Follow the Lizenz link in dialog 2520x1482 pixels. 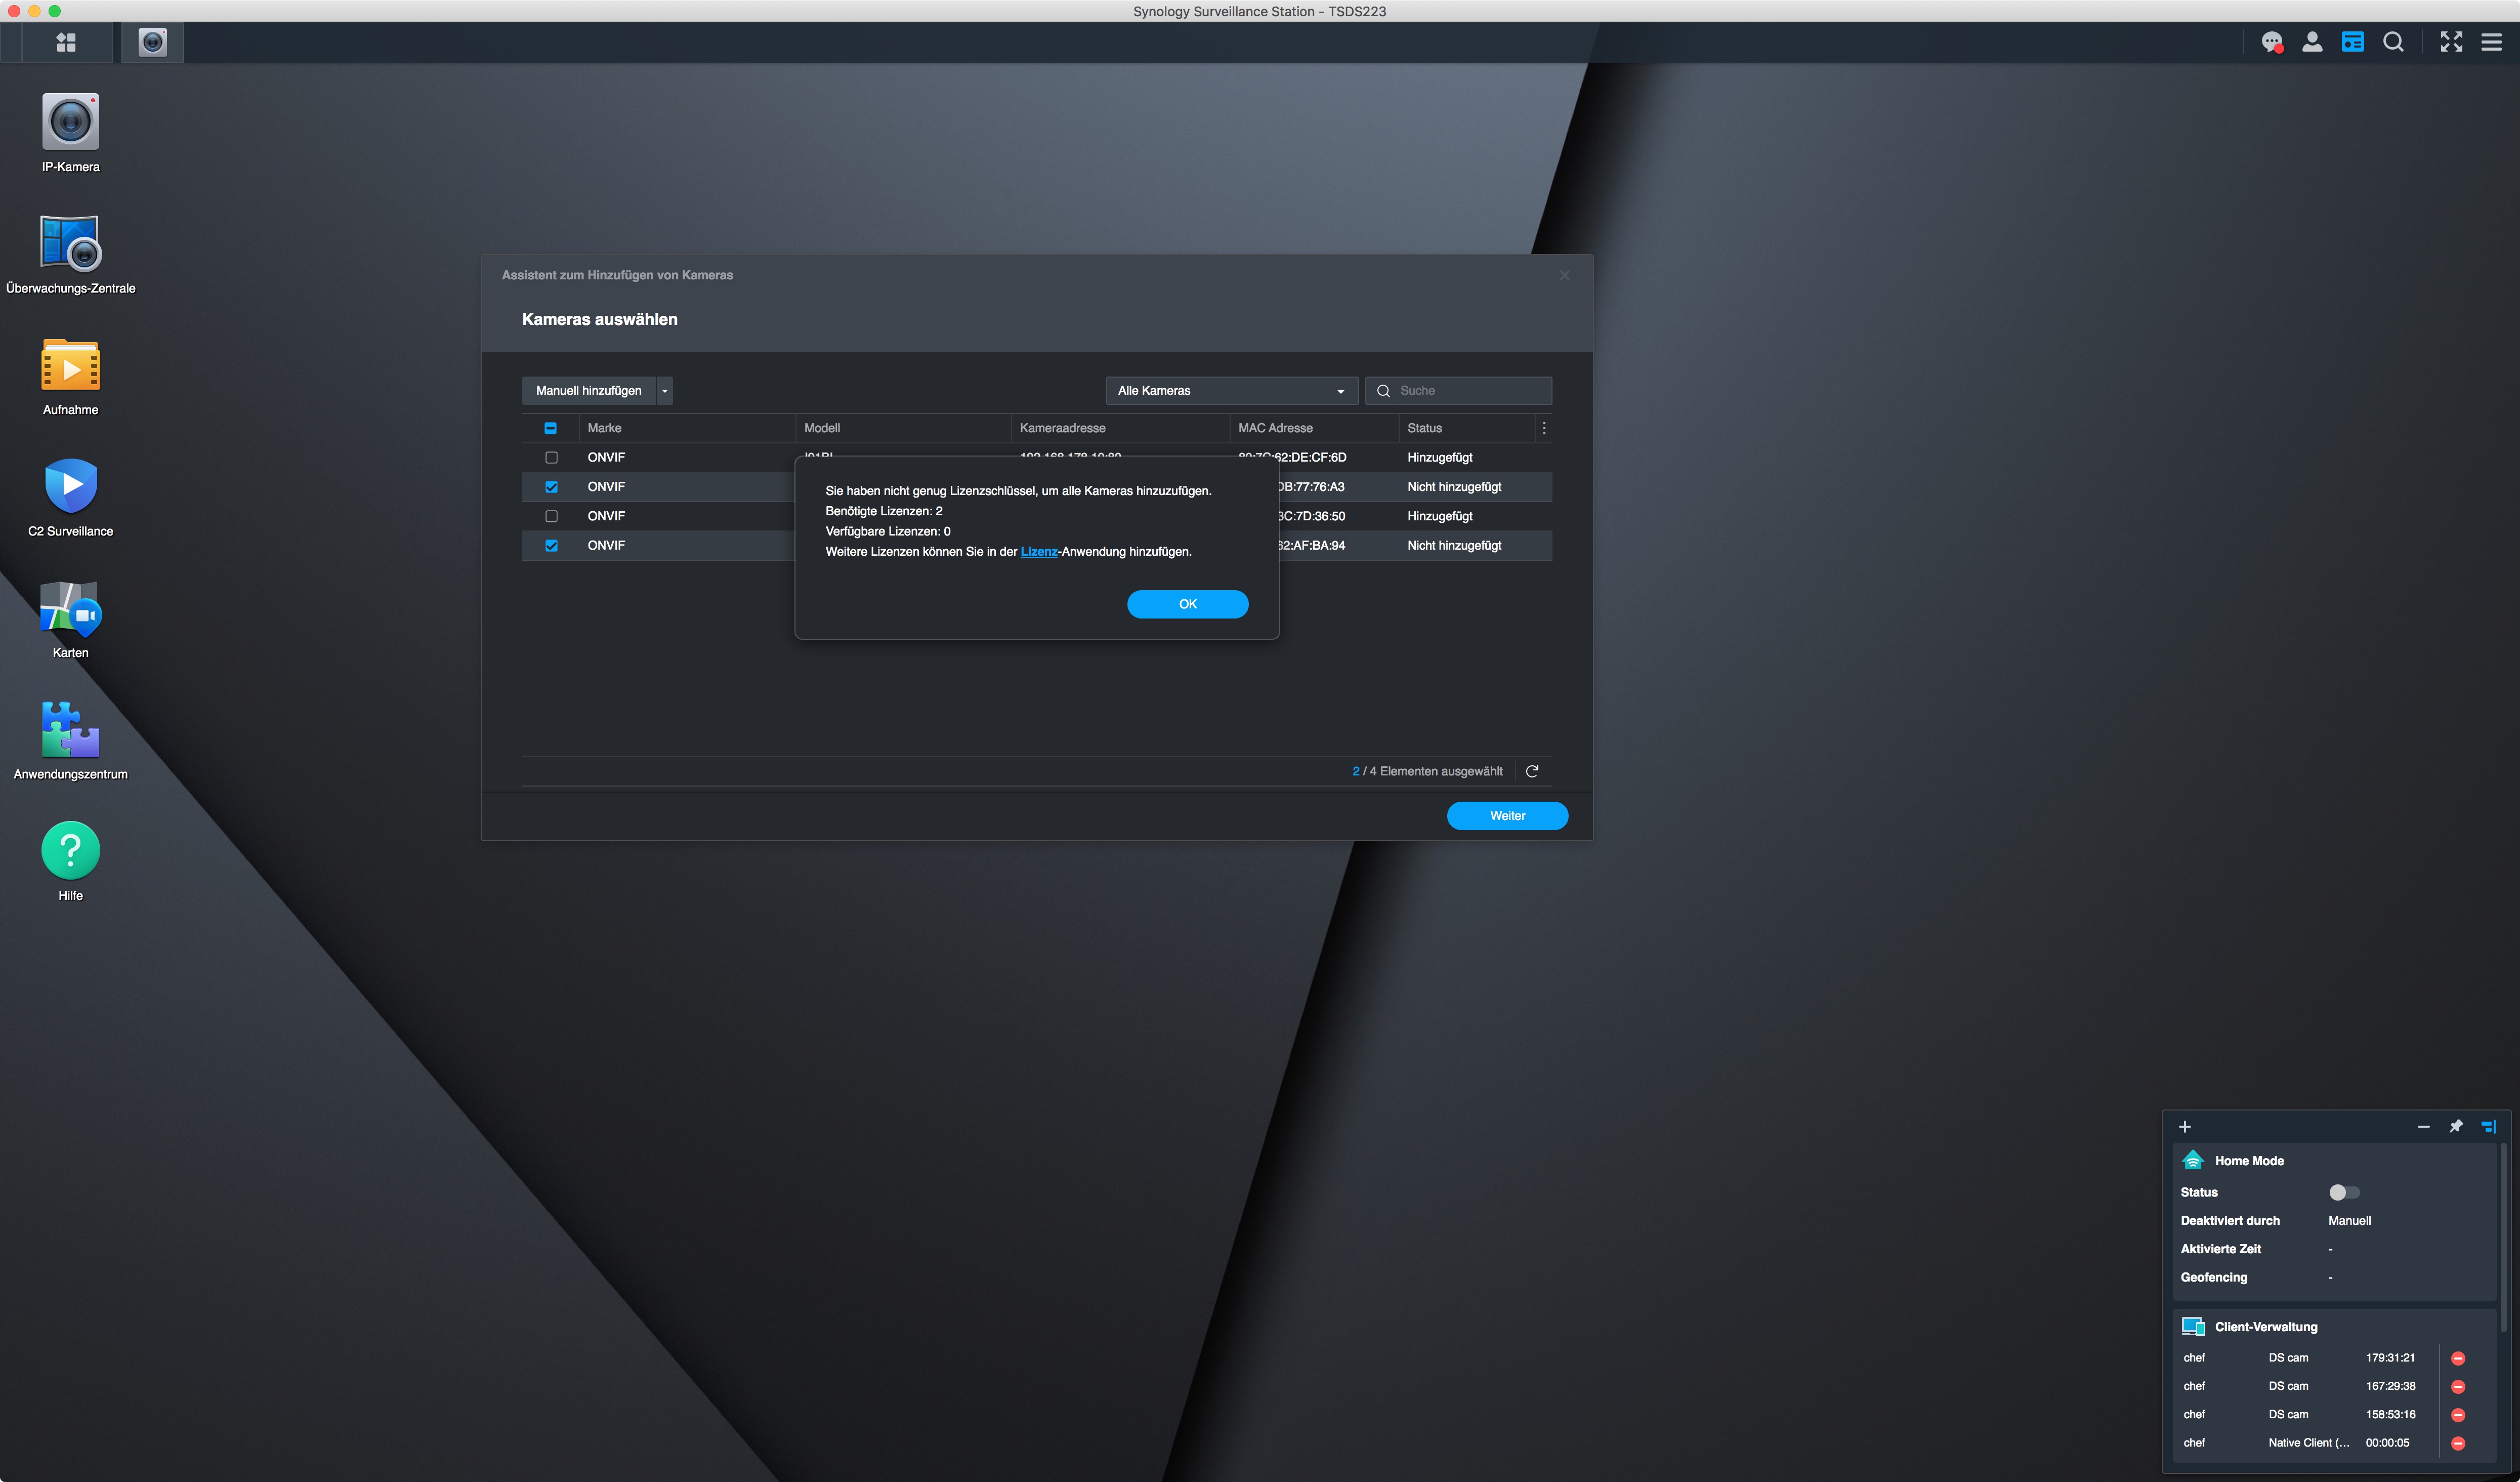(1038, 551)
